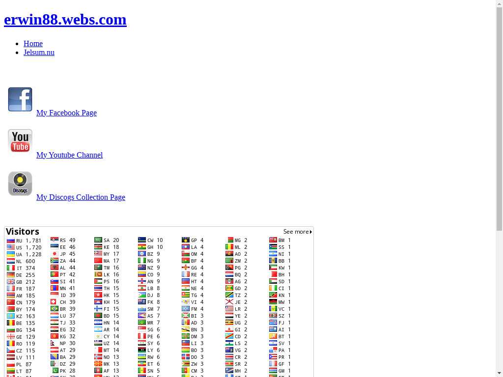Click the 'BY' country code label
Screen dimensions: 503x377
coord(19,310)
